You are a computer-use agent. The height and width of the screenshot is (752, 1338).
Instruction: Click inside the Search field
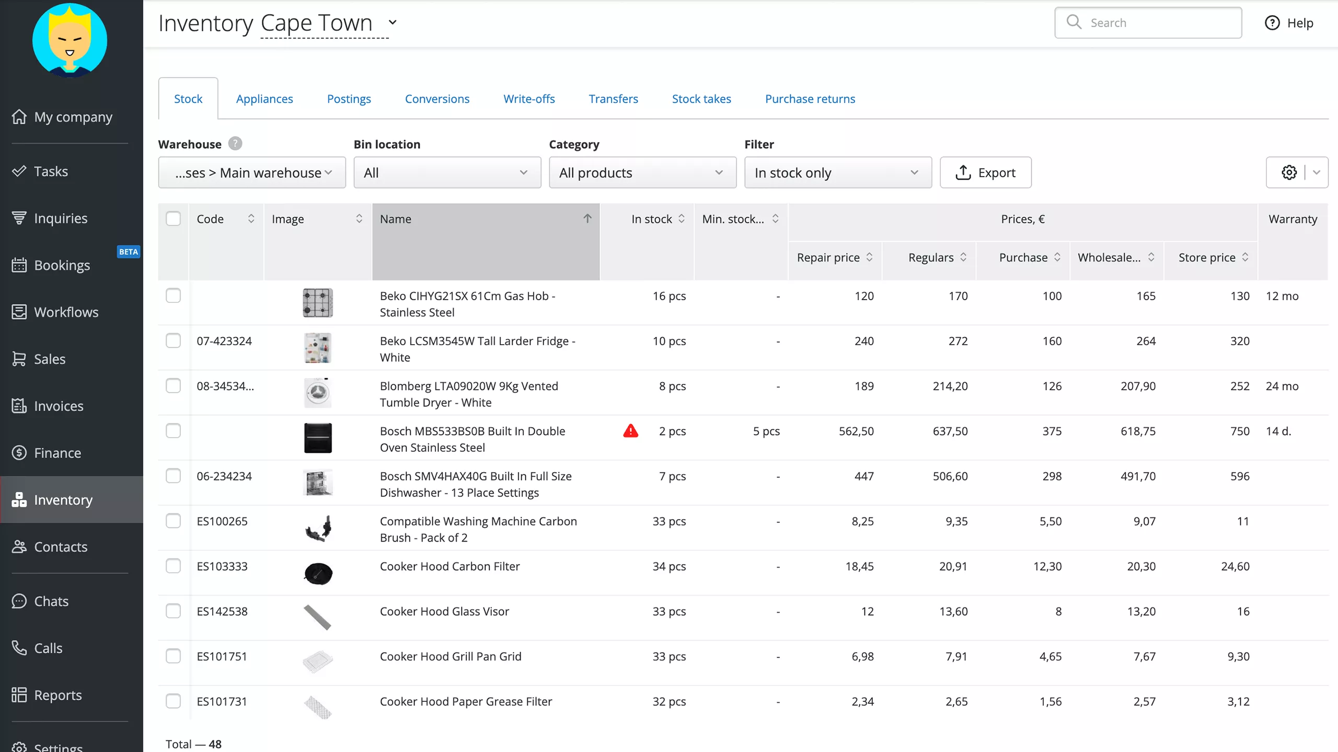1148,22
